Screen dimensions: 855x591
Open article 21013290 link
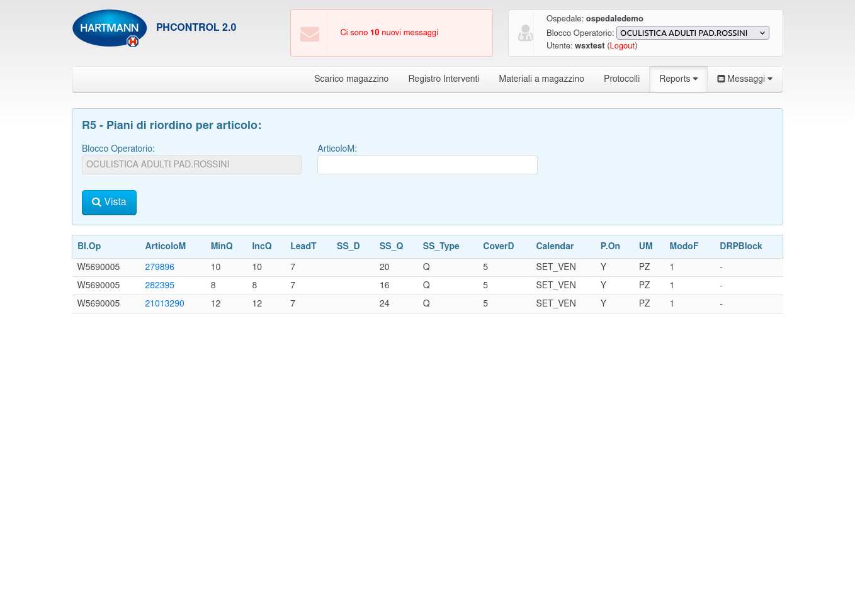164,304
